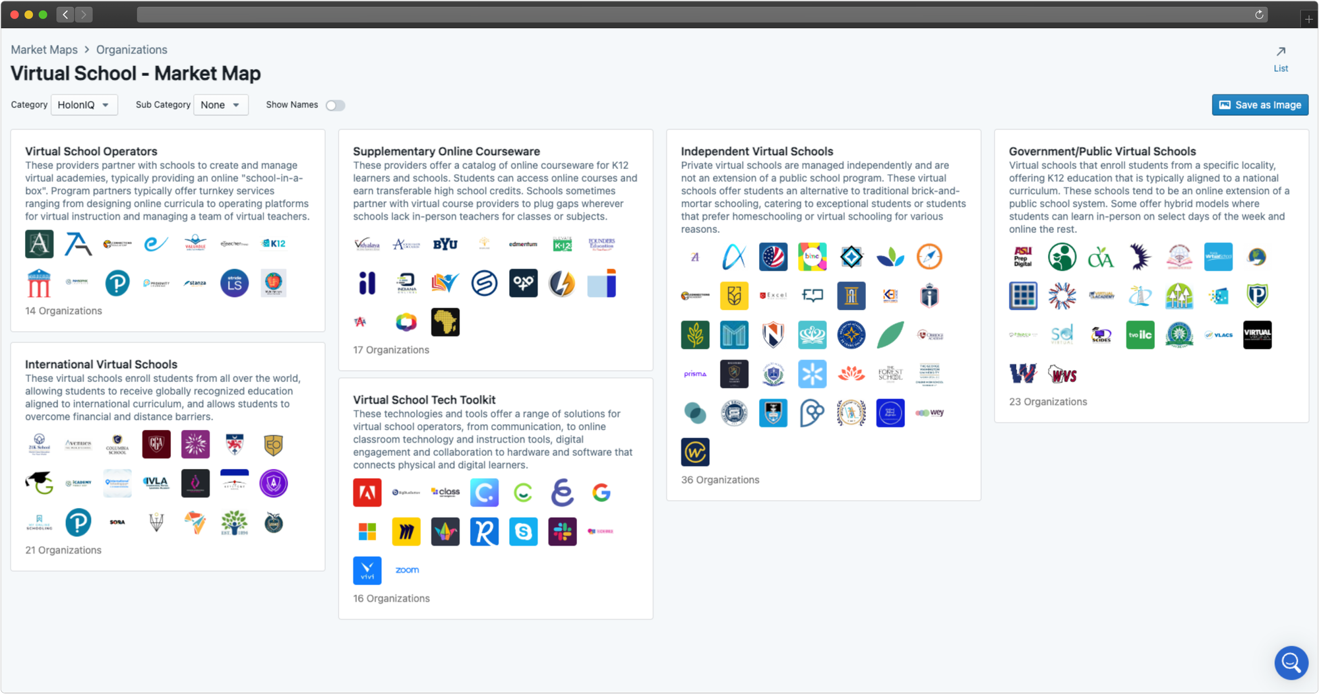Open a new browser tab
The height and width of the screenshot is (694, 1319).
(x=1309, y=18)
